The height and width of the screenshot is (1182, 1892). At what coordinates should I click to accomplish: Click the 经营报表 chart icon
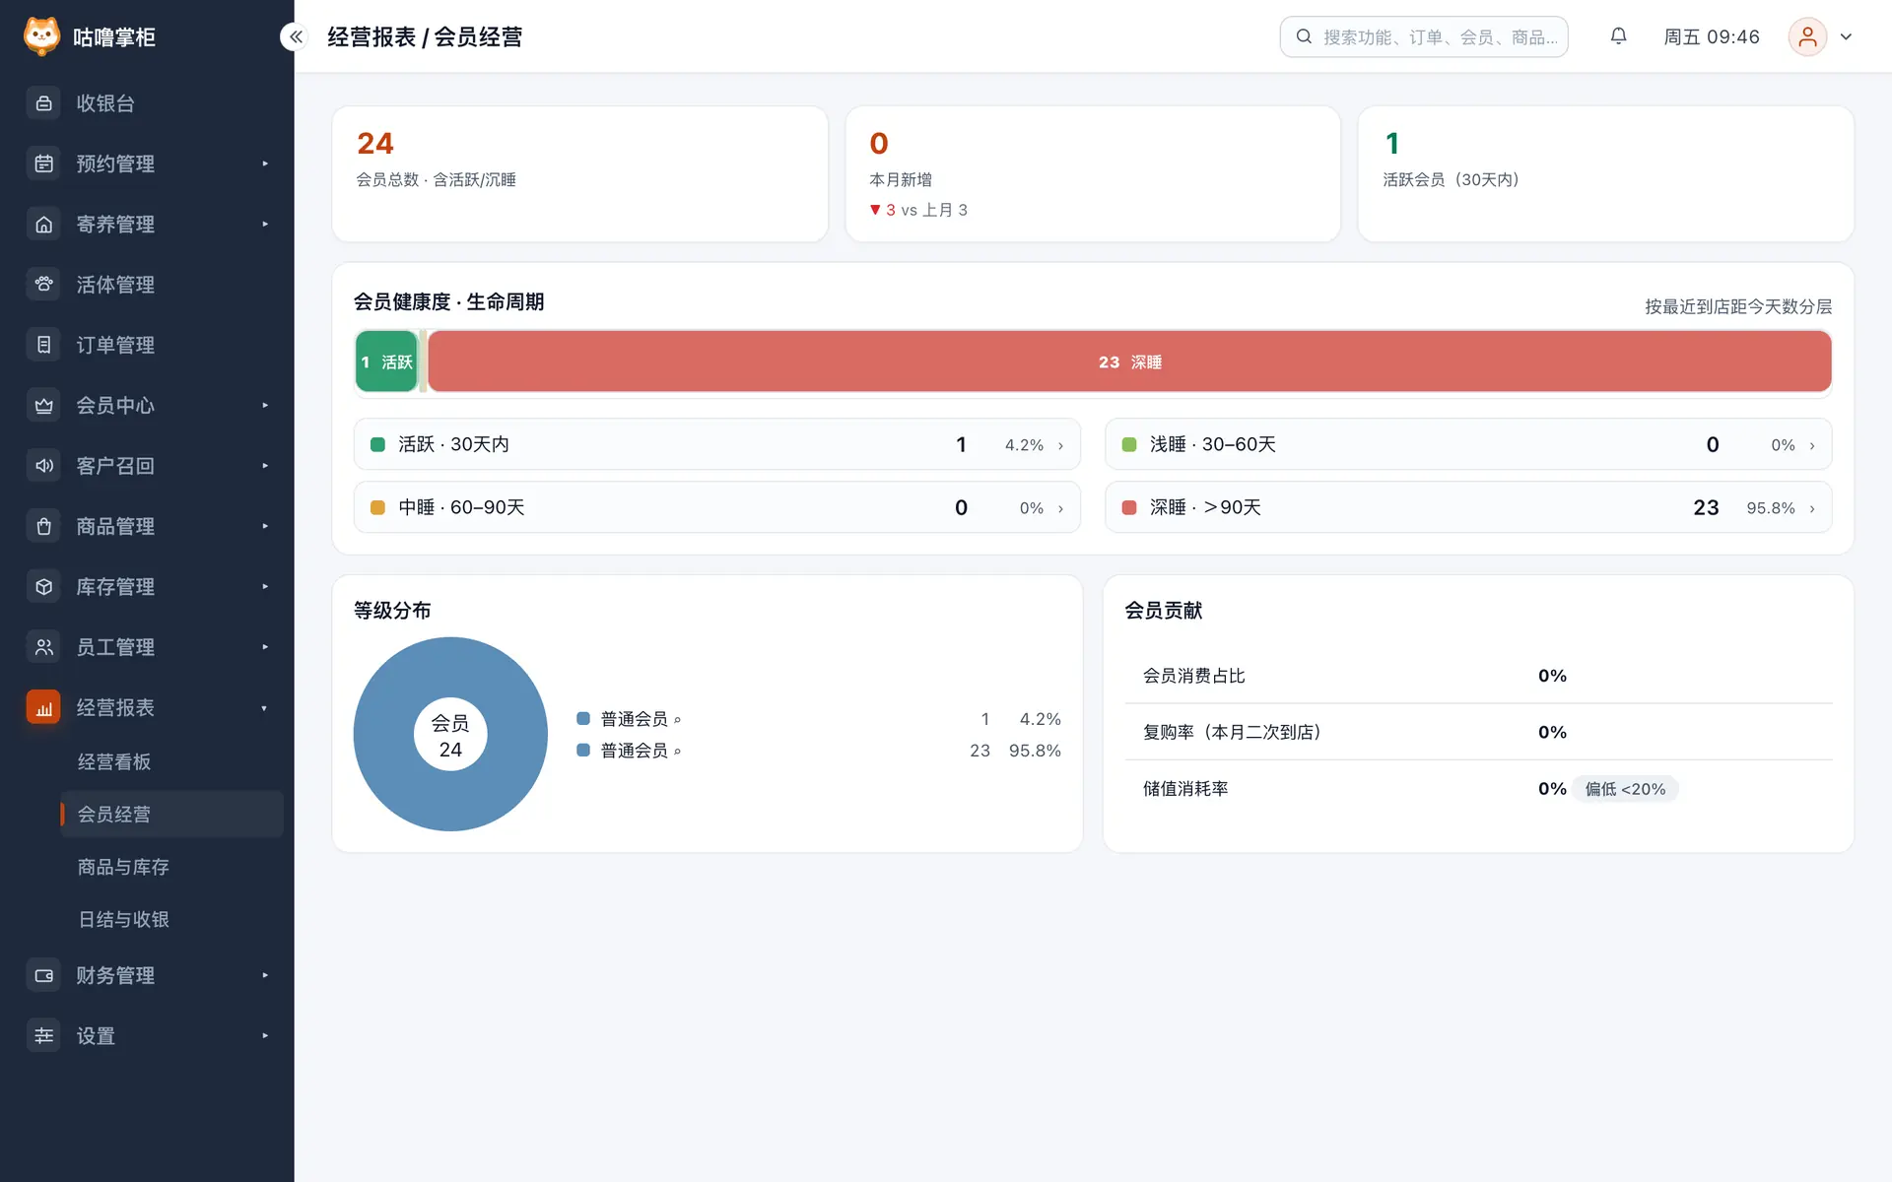pos(43,707)
